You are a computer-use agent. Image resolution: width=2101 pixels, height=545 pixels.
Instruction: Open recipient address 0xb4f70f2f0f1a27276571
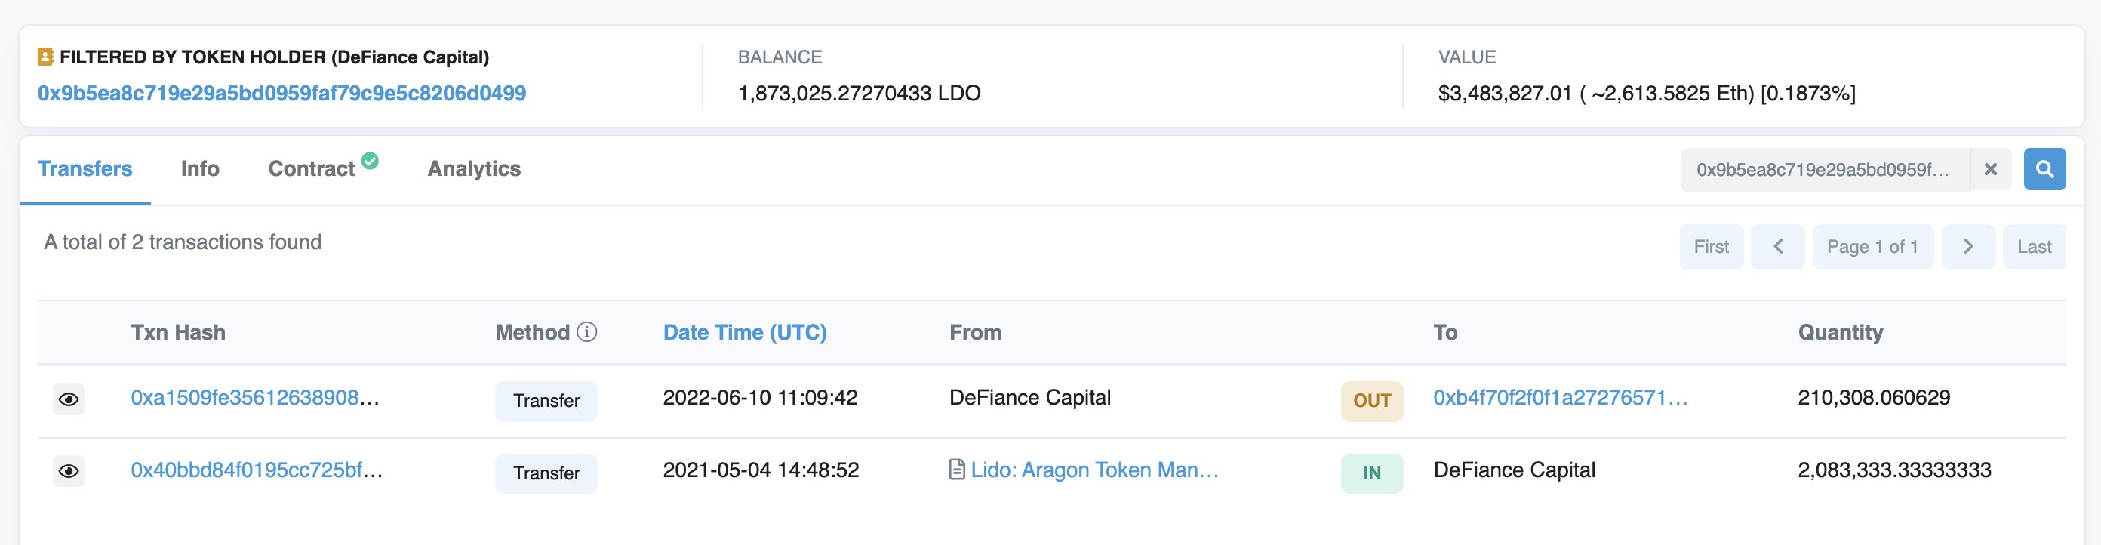pyautogui.click(x=1559, y=397)
